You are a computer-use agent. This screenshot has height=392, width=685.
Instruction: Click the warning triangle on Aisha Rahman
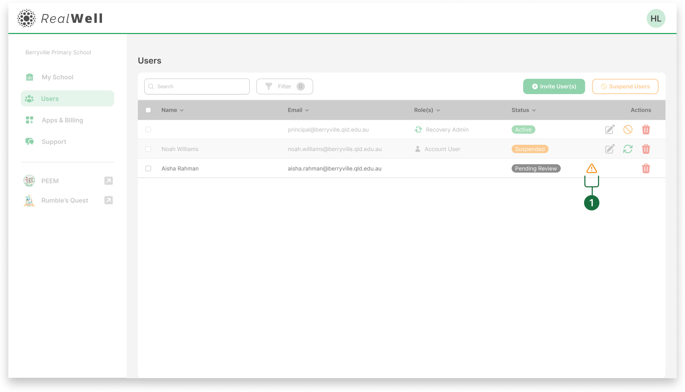coord(591,168)
